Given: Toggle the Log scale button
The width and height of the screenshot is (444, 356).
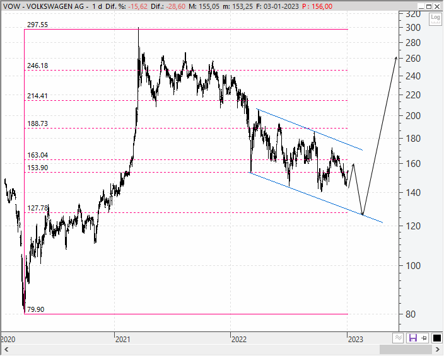Looking at the screenshot, I should point(435,19).
